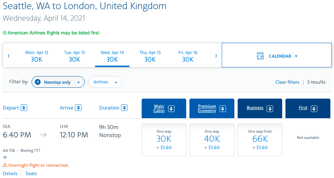Click the Clear filters link
334x178 pixels.
pos(287,82)
